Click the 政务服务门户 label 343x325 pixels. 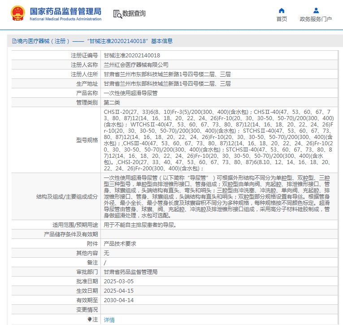pyautogui.click(x=316, y=19)
